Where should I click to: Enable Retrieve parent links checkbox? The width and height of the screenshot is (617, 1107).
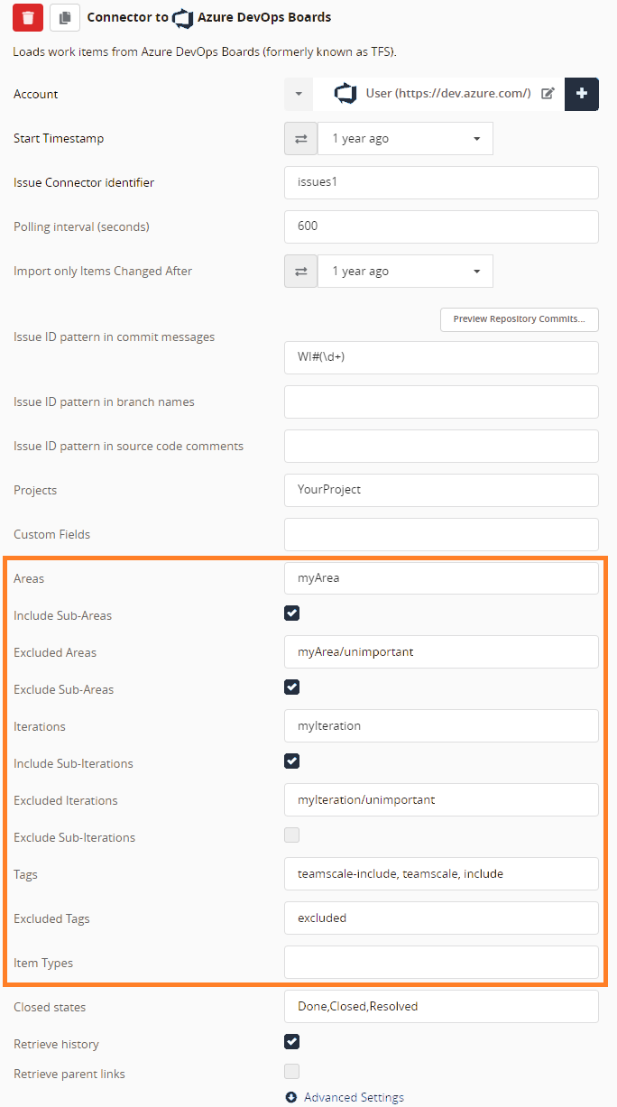(291, 1072)
